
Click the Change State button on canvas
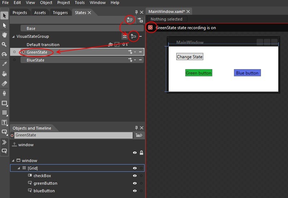click(190, 57)
